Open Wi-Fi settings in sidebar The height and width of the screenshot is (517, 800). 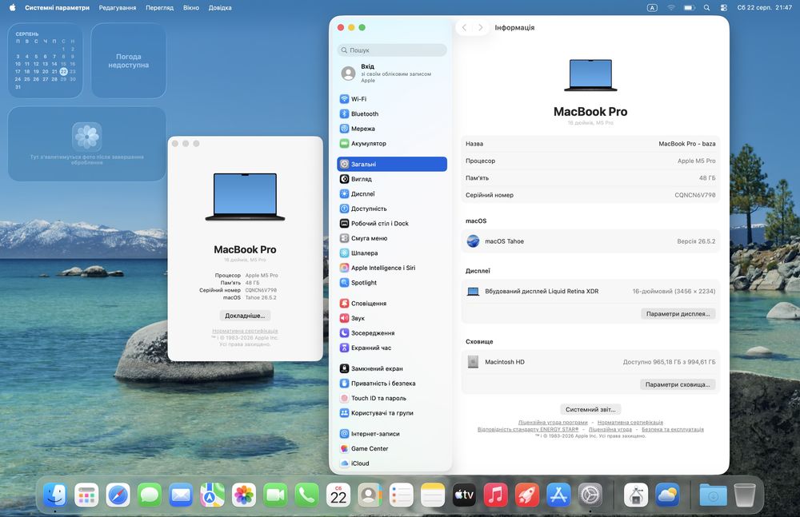point(392,99)
